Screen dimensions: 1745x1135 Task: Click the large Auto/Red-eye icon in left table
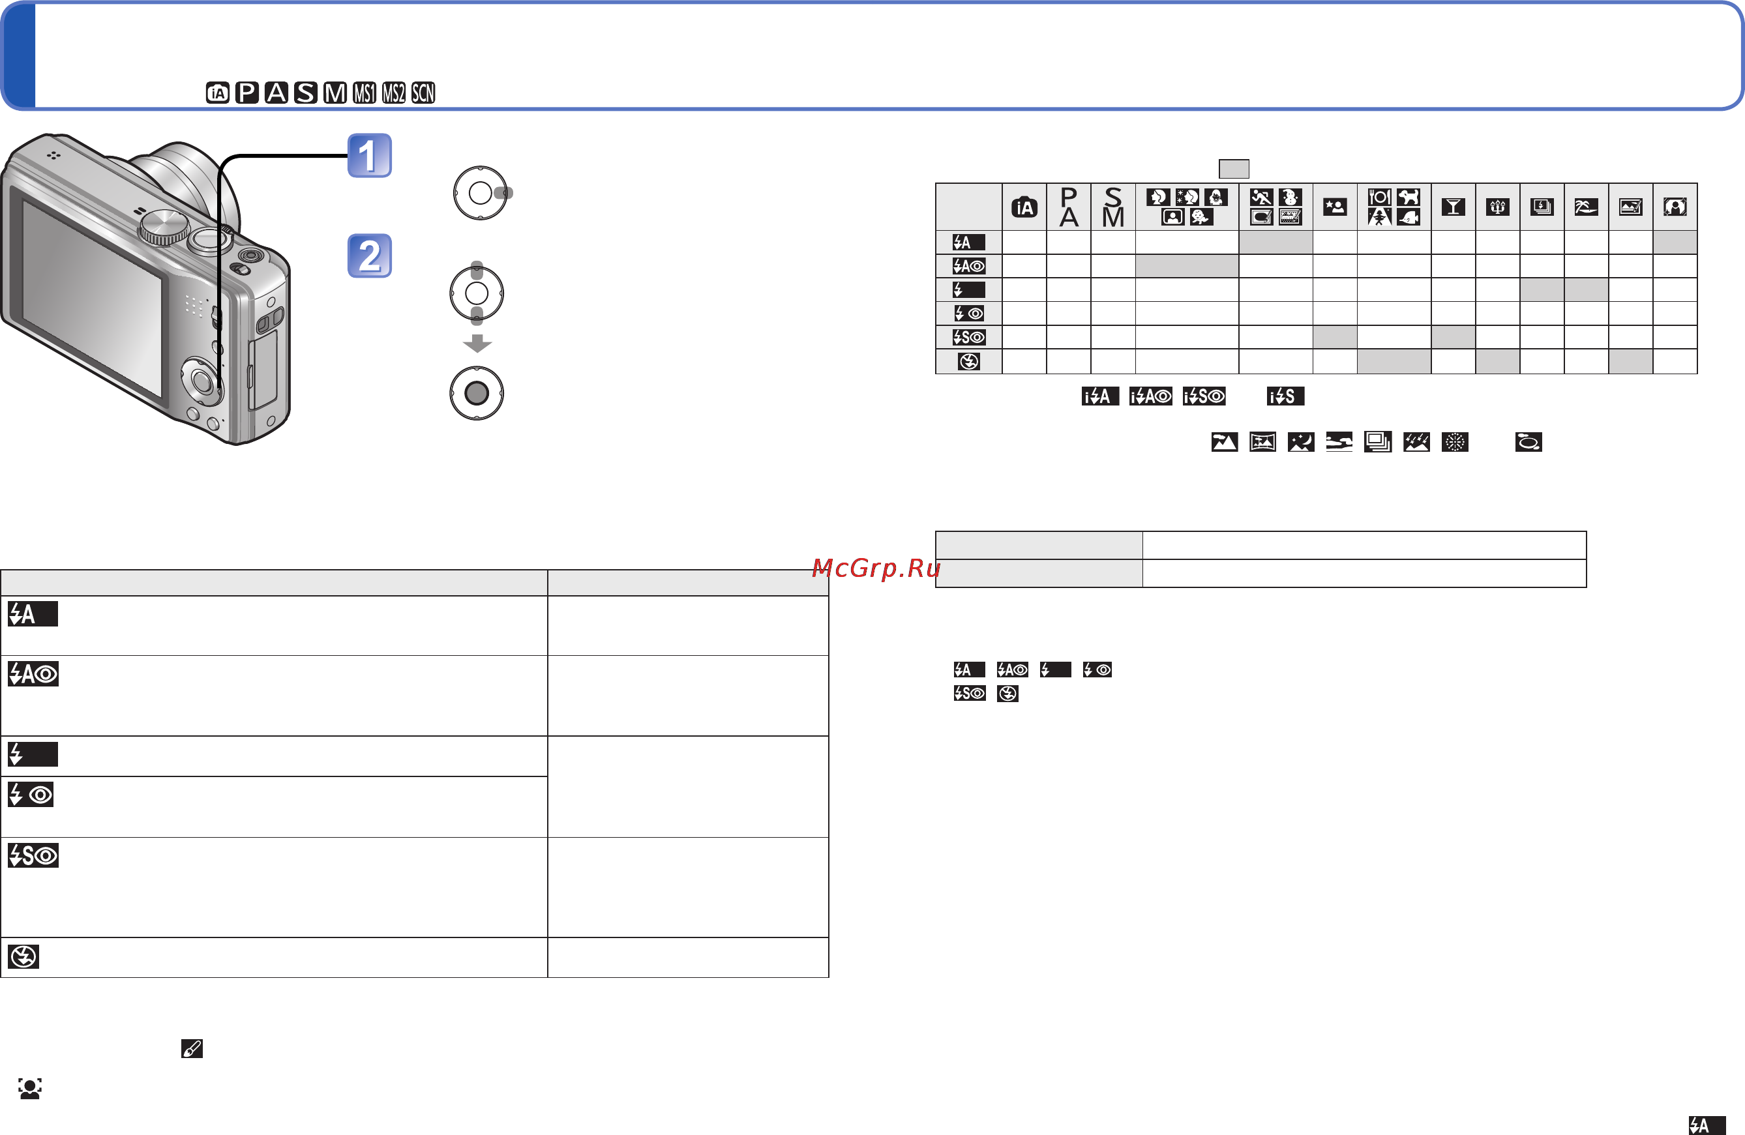33,674
